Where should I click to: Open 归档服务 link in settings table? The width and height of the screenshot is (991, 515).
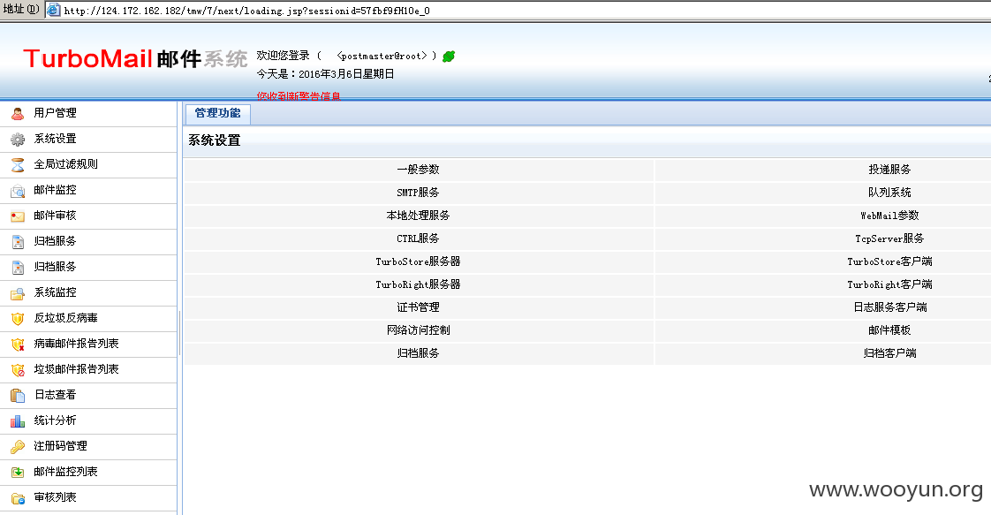tap(418, 353)
